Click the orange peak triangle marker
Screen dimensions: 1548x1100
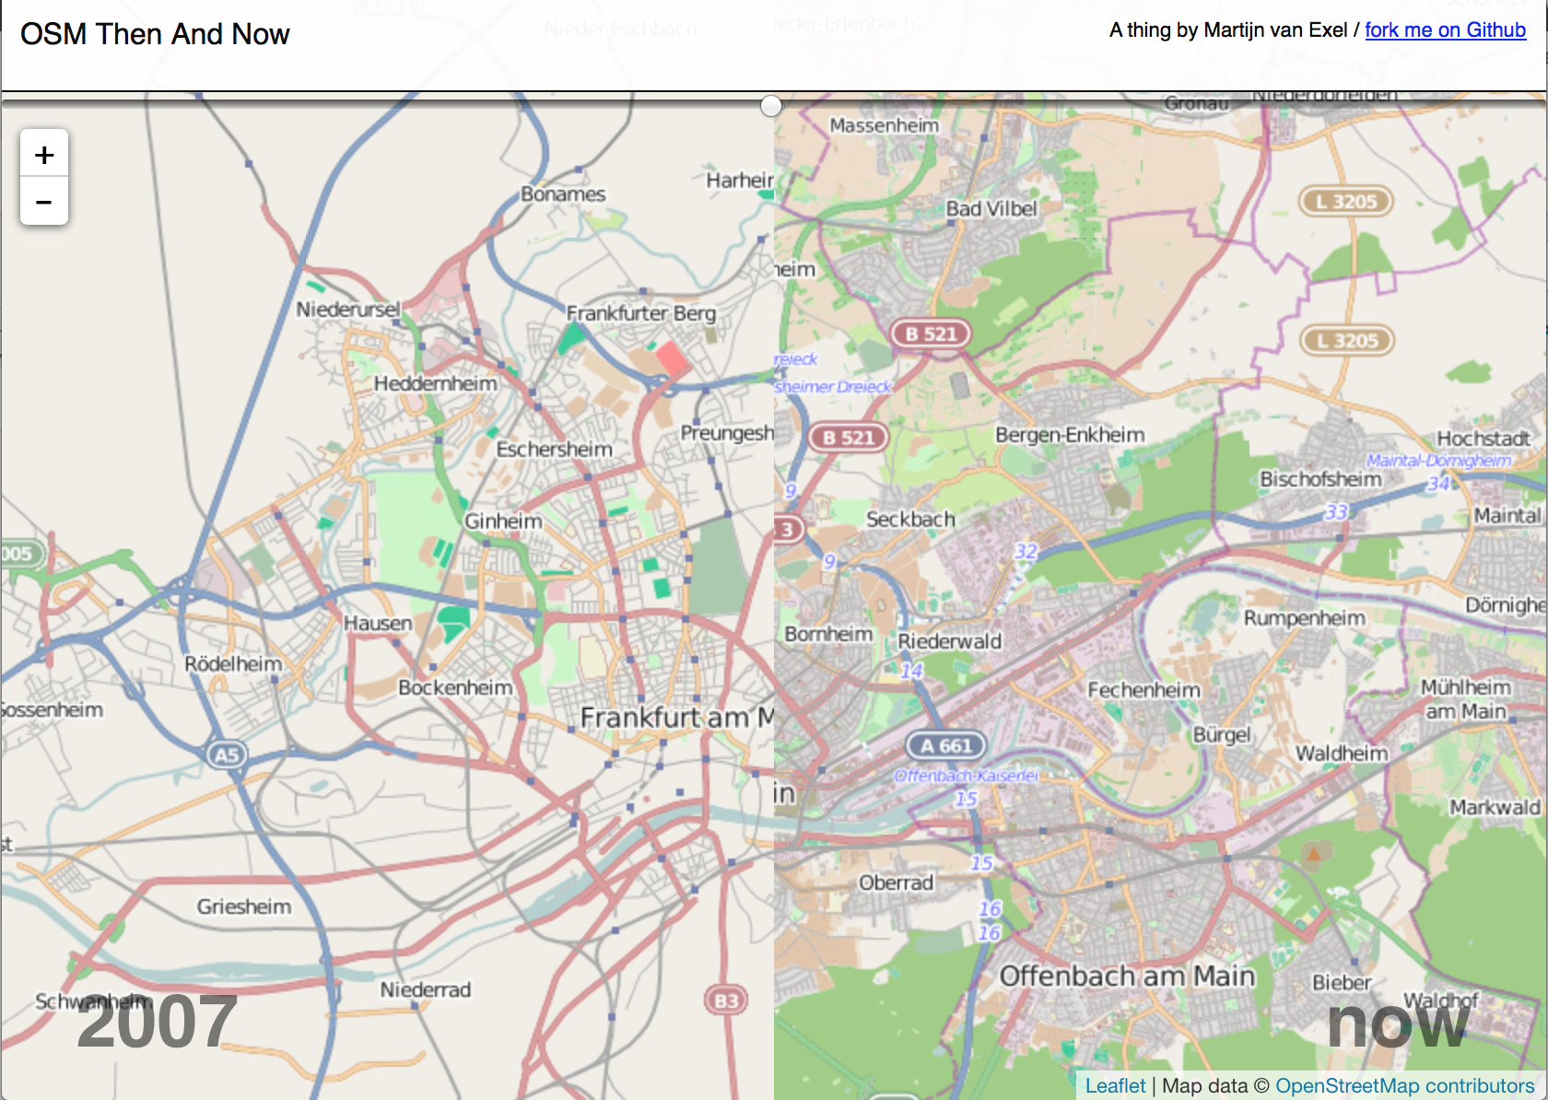(x=1314, y=854)
